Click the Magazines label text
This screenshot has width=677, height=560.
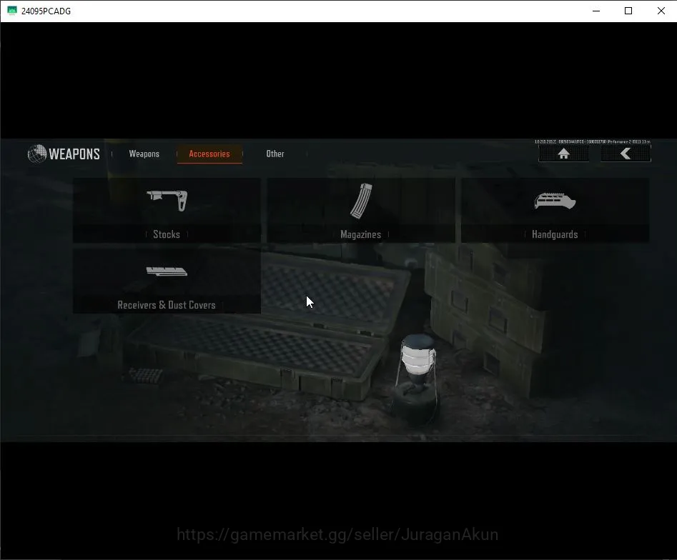[x=361, y=234]
